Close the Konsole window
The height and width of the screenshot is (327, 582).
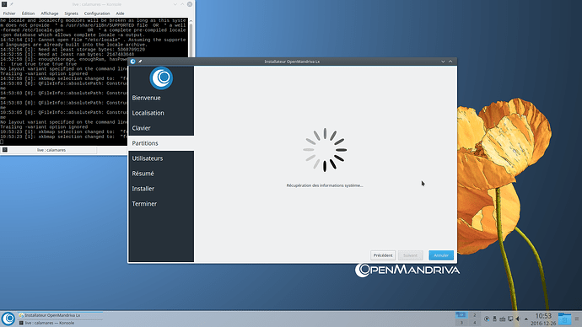(x=190, y=4)
